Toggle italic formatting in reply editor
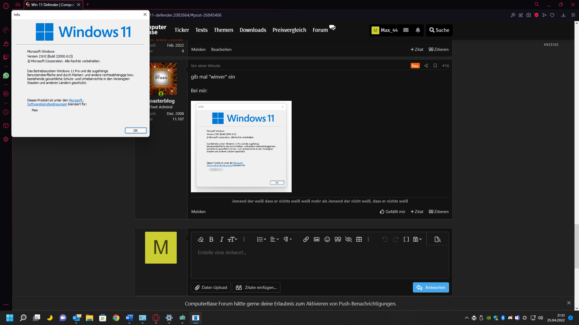Viewport: 579px width, 325px height. click(x=222, y=239)
